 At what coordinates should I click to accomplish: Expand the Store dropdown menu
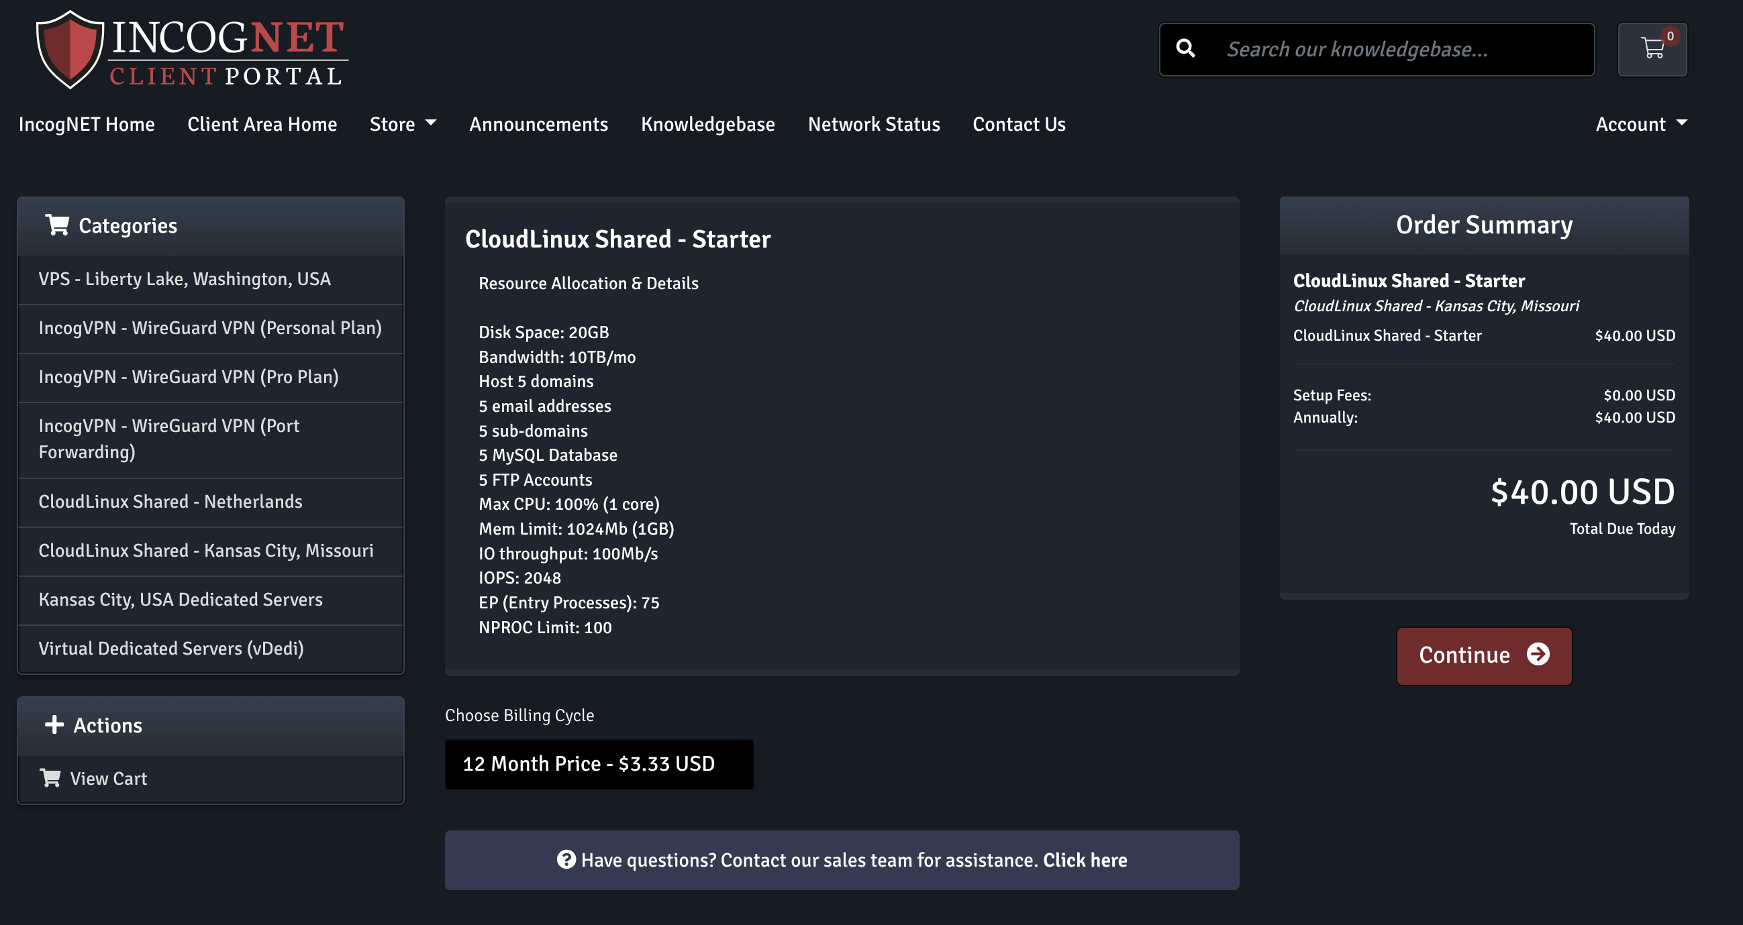403,124
